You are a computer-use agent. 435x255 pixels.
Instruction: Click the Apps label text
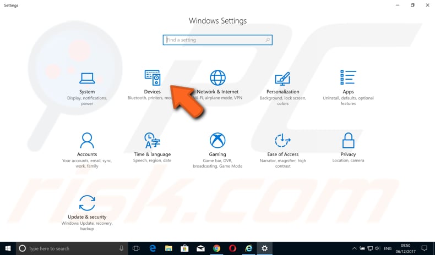pos(348,92)
